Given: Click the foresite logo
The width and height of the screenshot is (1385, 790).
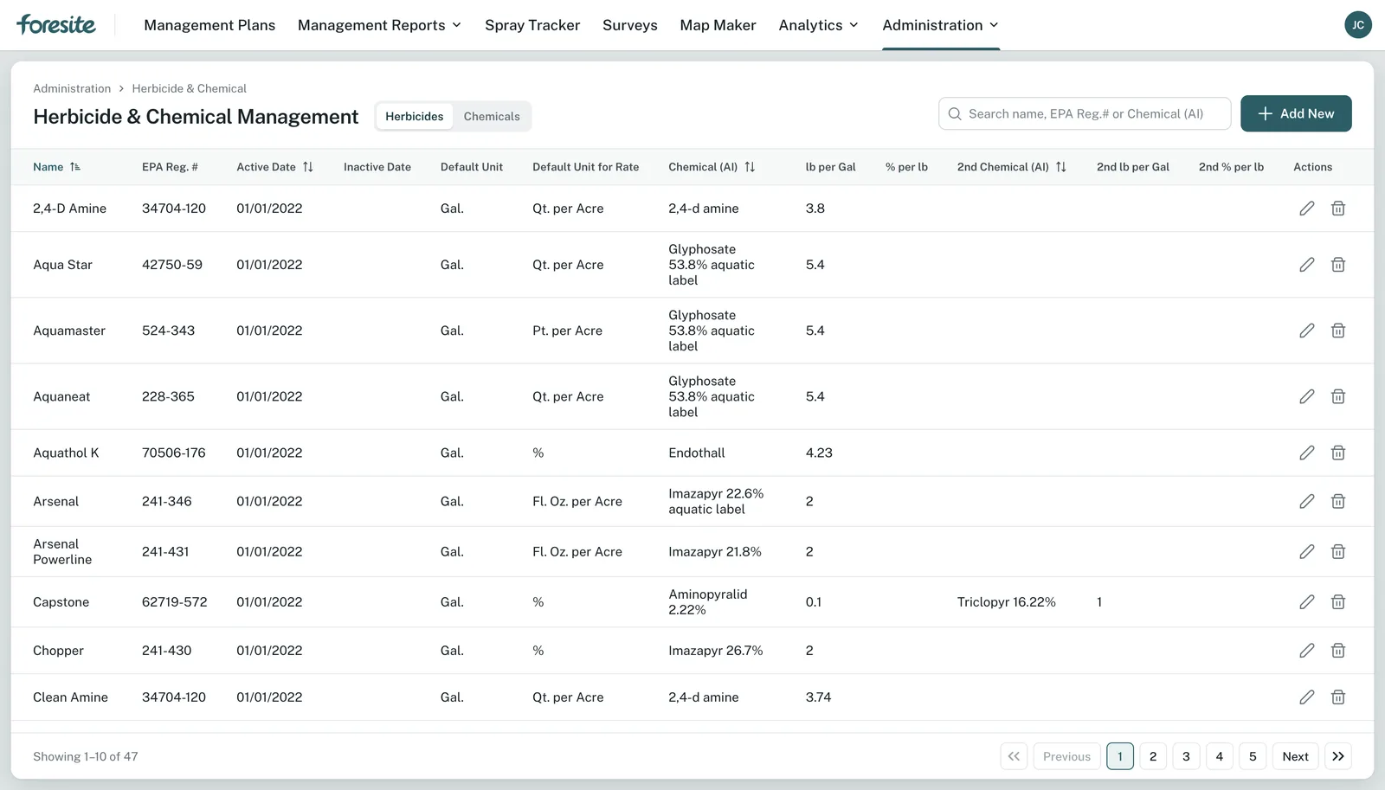Looking at the screenshot, I should tap(56, 24).
